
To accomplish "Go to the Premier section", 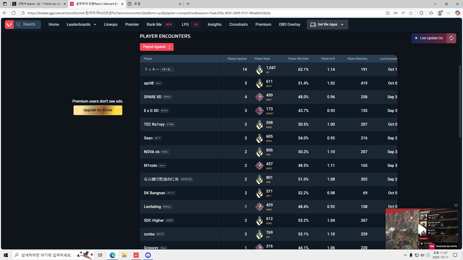I will [132, 24].
